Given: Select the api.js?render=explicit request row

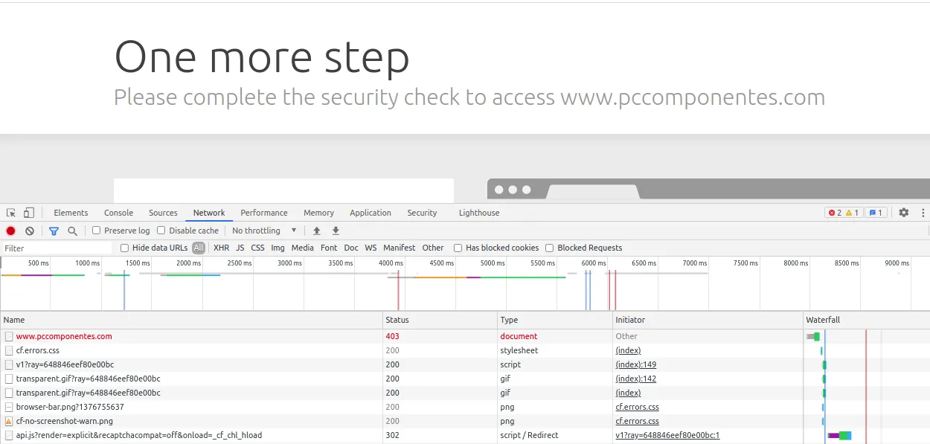Looking at the screenshot, I should (x=465, y=435).
